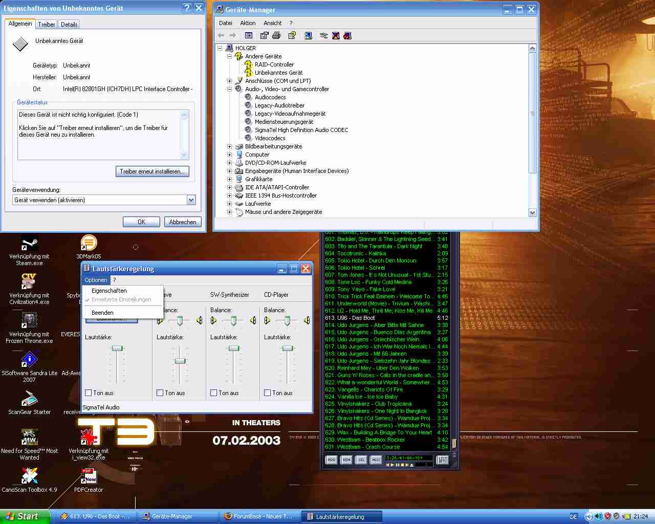
Task: Open the Ansicht menu in Geräte-Manager
Action: pyautogui.click(x=273, y=23)
